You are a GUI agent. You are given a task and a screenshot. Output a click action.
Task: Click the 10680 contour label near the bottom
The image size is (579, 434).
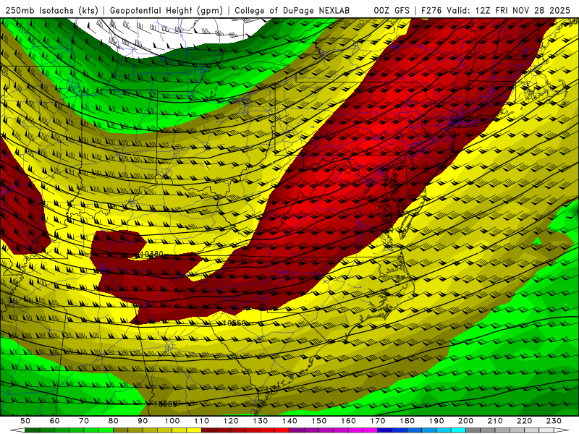tap(165, 404)
